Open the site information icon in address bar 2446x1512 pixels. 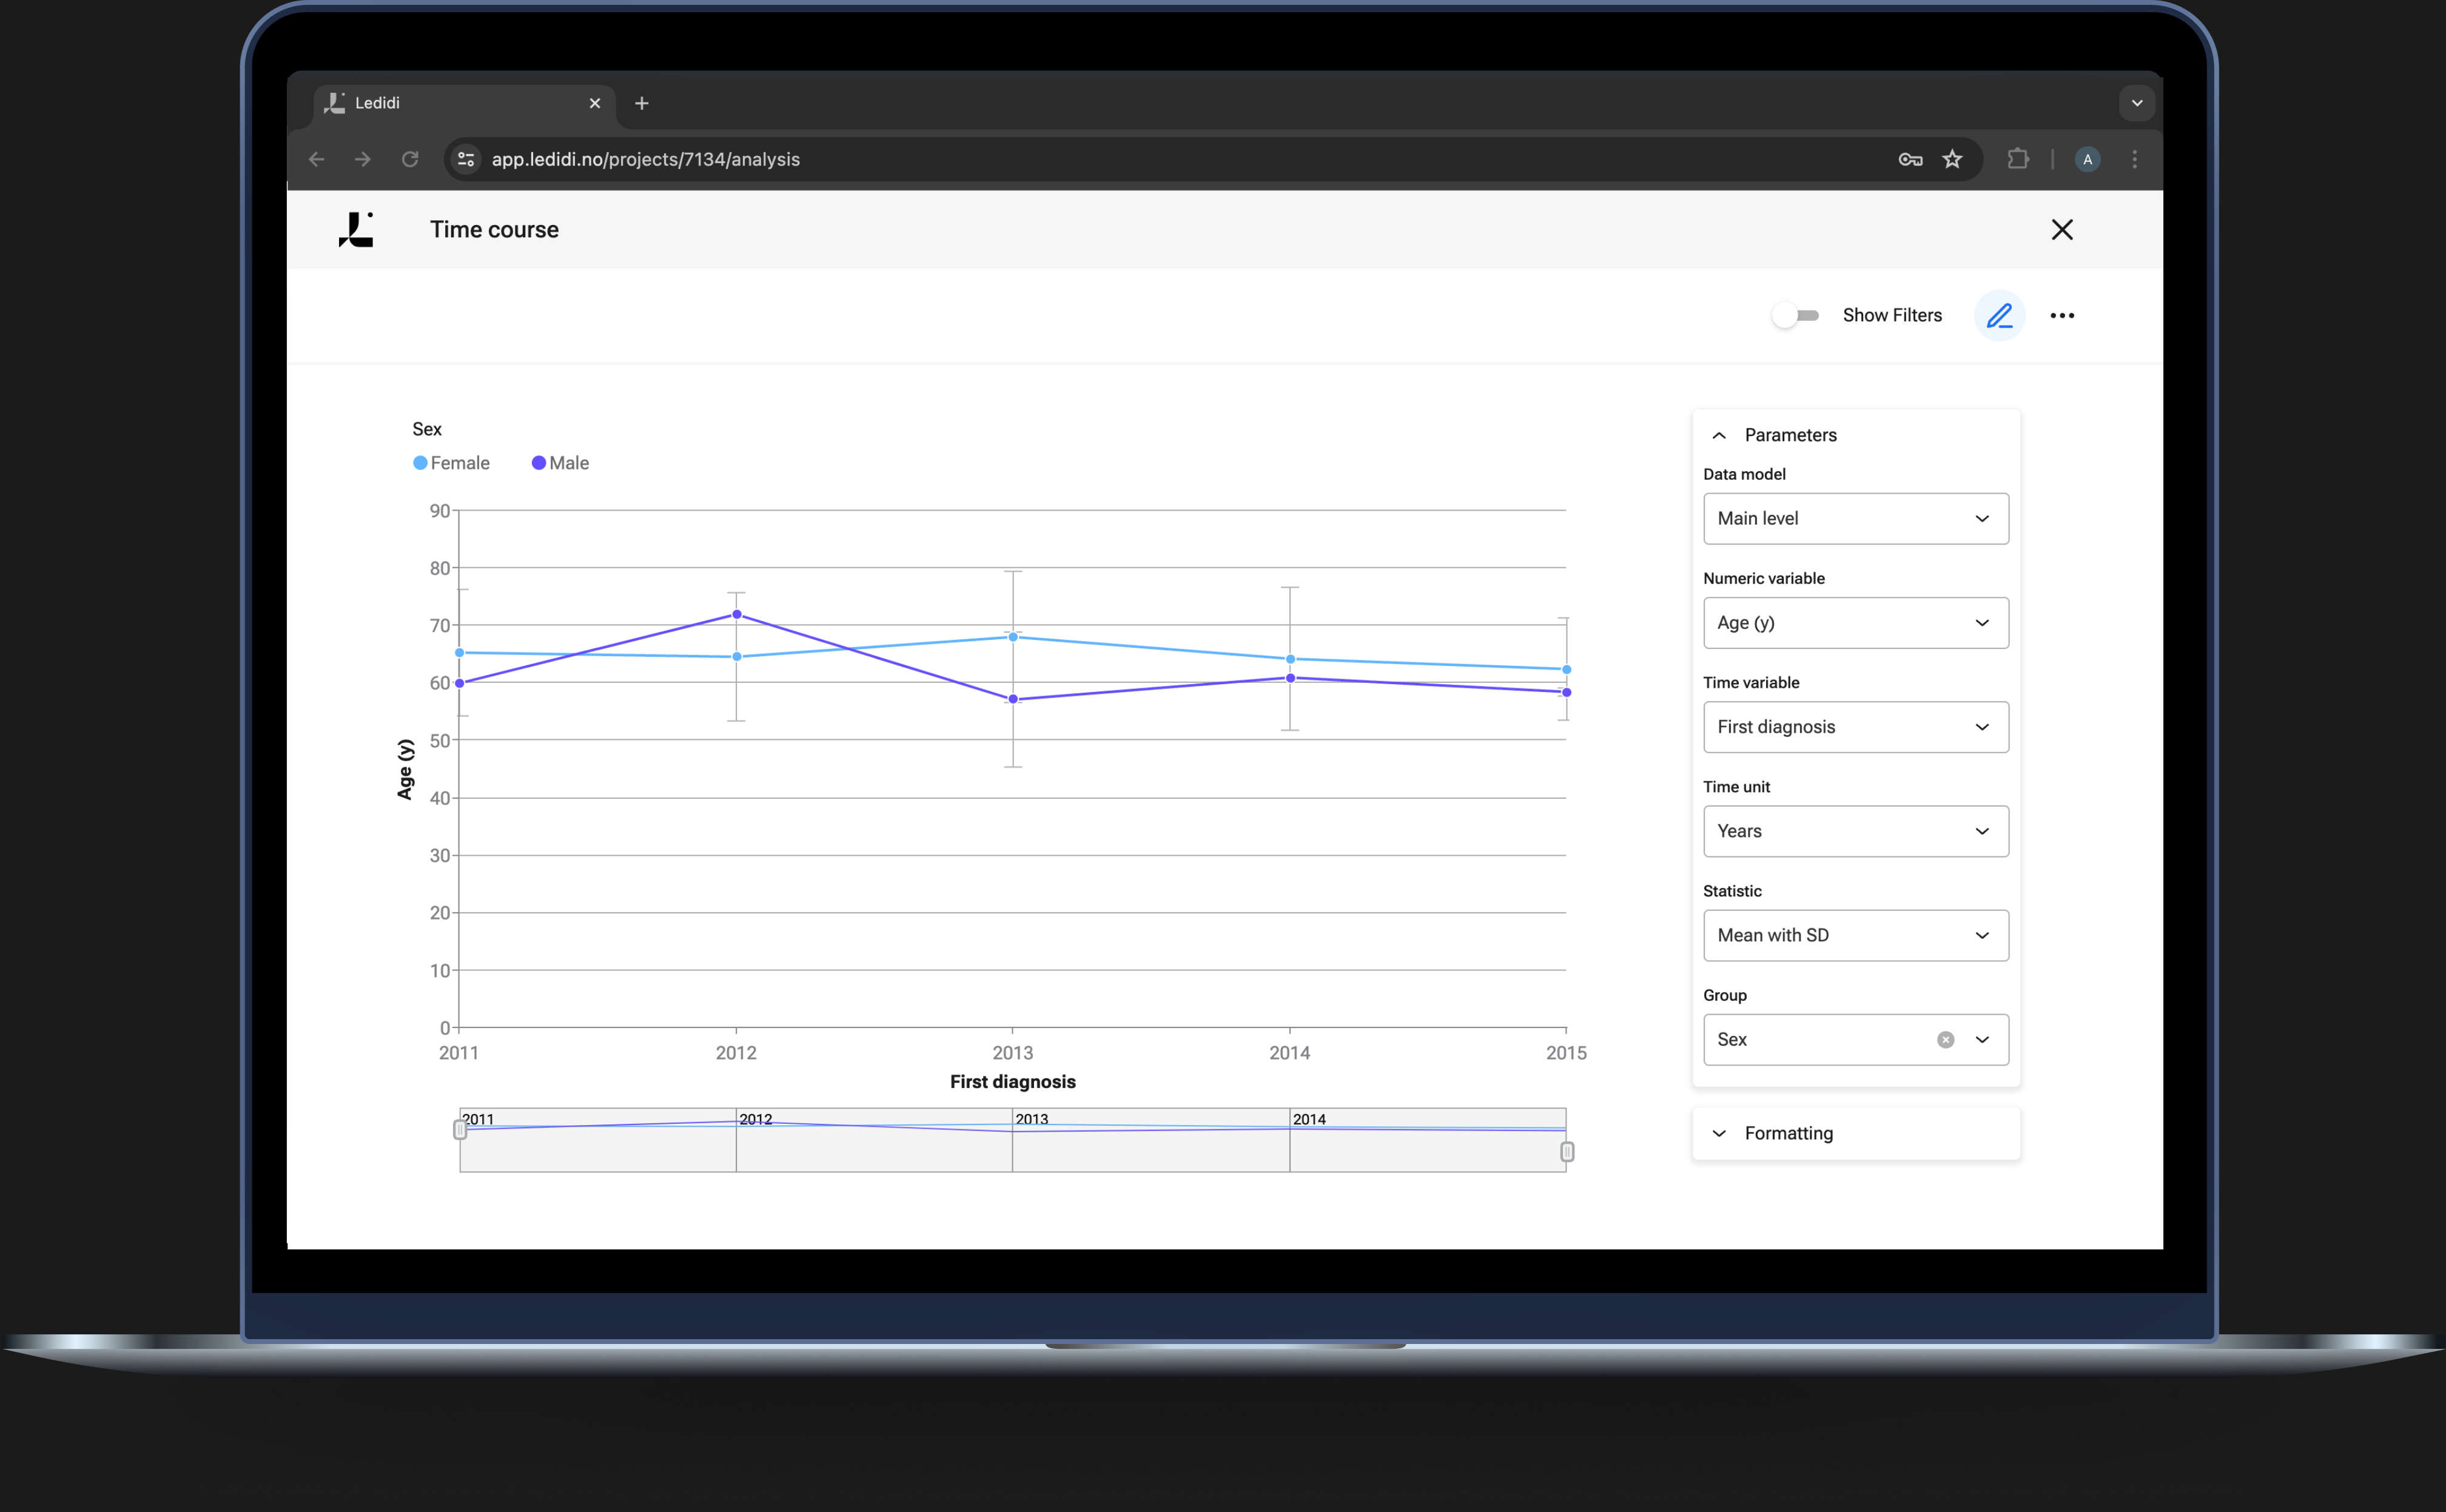tap(466, 159)
